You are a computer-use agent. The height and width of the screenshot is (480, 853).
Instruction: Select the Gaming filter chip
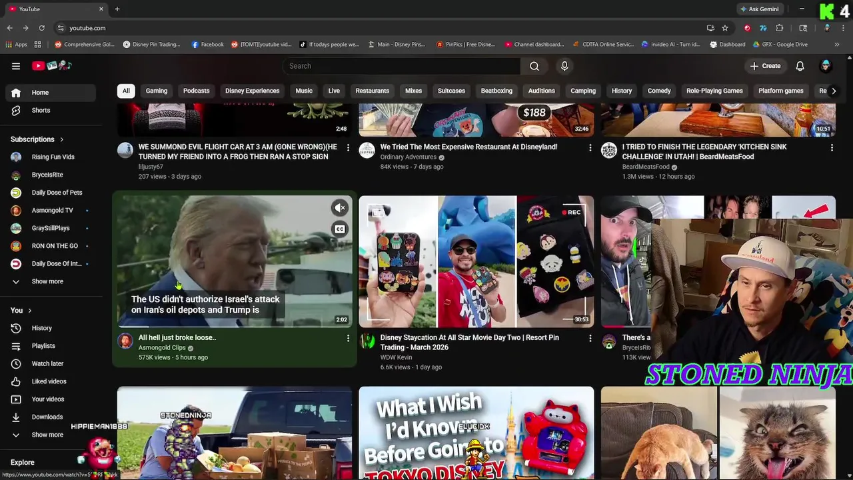pos(157,91)
